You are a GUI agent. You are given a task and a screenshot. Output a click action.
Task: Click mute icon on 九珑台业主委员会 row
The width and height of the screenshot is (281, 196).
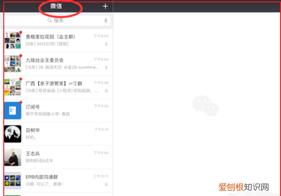pyautogui.click(x=106, y=68)
